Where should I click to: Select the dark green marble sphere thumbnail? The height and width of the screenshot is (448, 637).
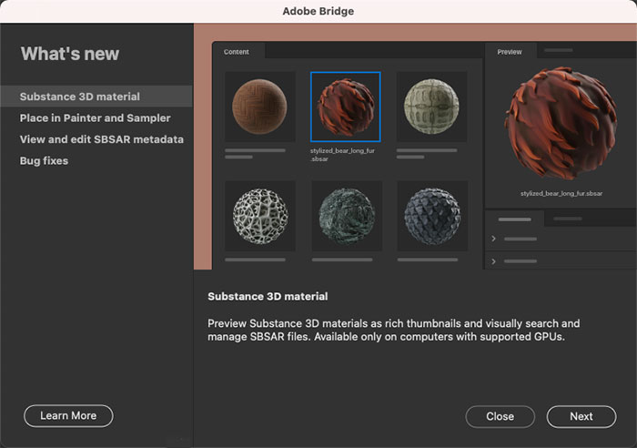(347, 216)
